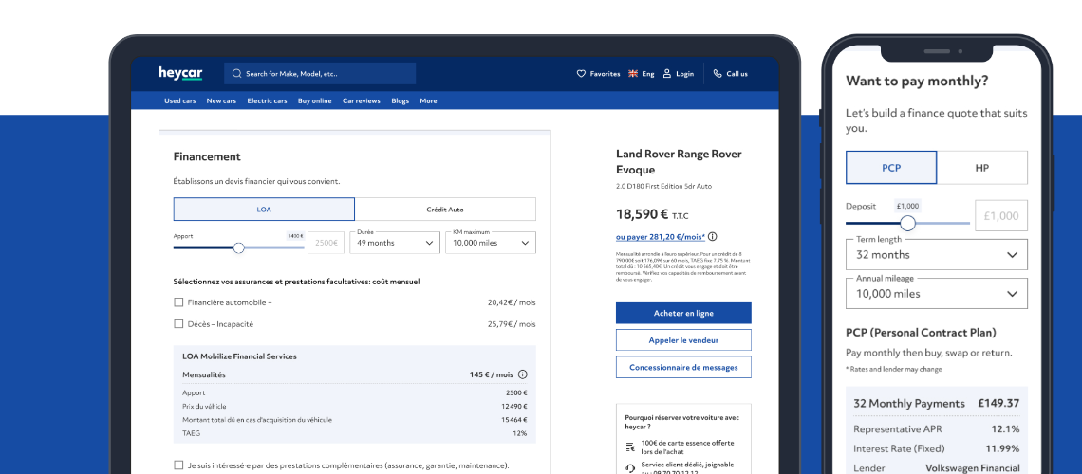Click the fuel card offer icon
Screen dimensions: 1082x474
630,447
